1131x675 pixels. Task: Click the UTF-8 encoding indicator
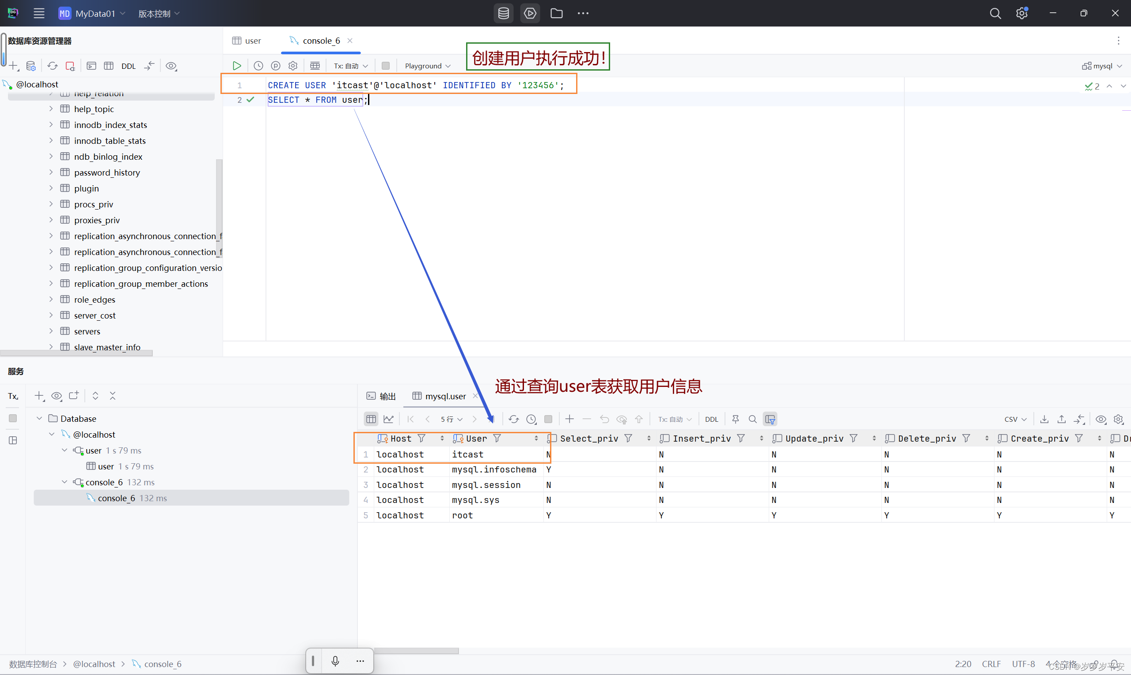[x=1024, y=664]
